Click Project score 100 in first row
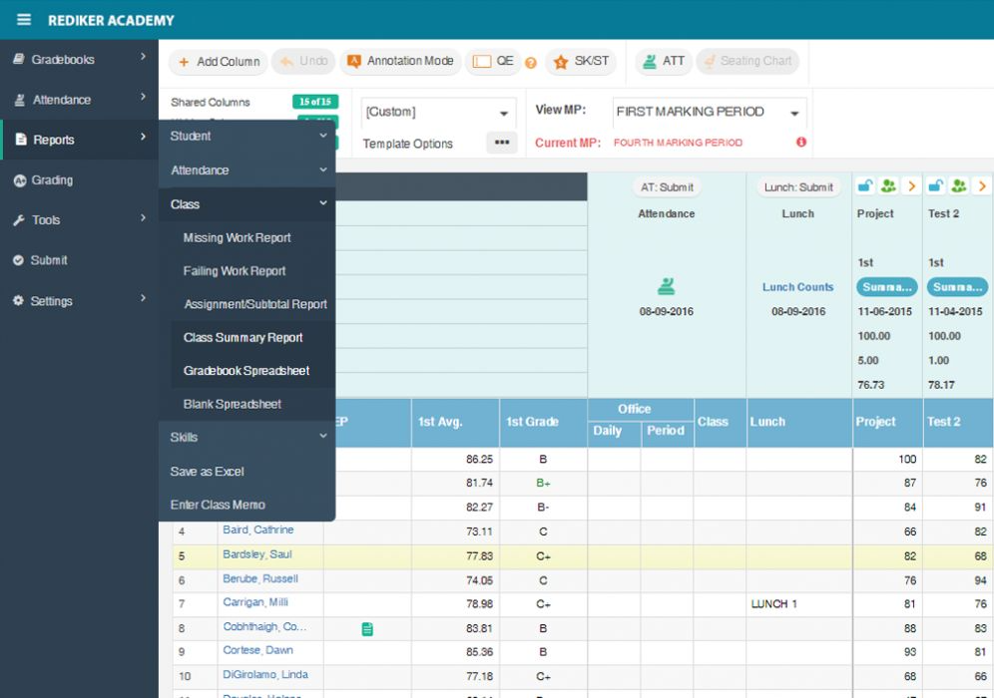Image resolution: width=994 pixels, height=698 pixels. [x=887, y=460]
